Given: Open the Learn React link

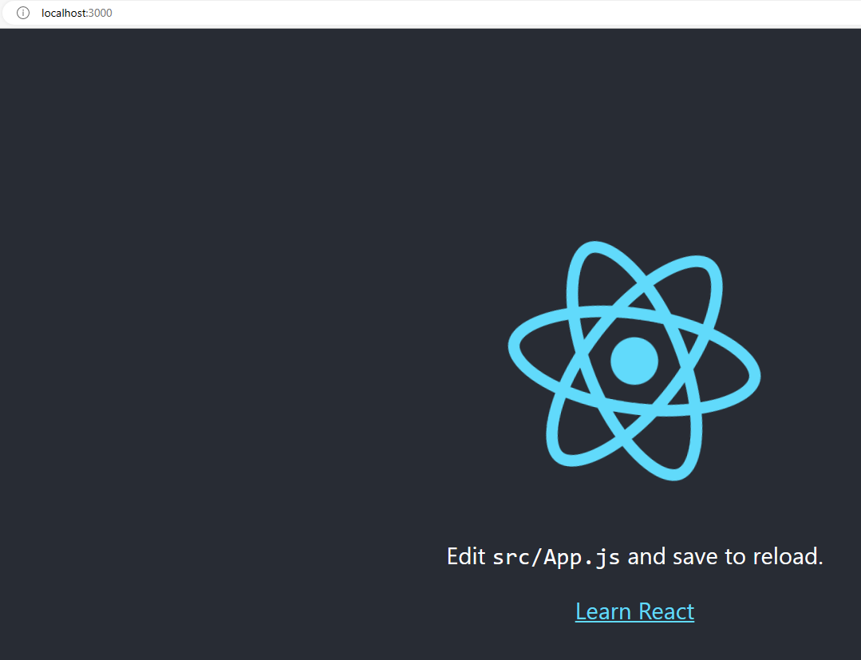Looking at the screenshot, I should click(x=634, y=611).
